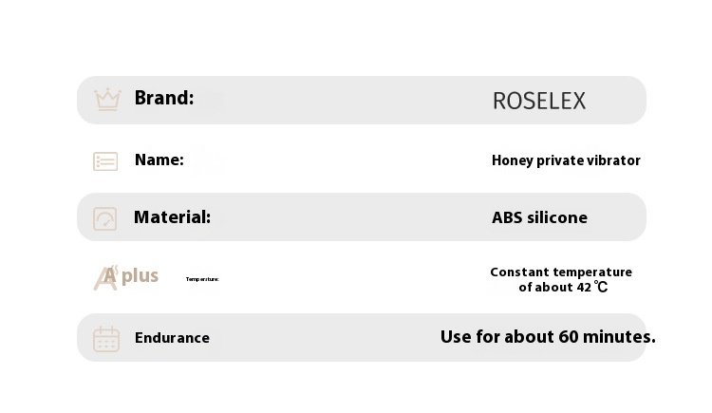Click the of about 42℃ text
Viewport: 712px width, 413px height.
563,287
